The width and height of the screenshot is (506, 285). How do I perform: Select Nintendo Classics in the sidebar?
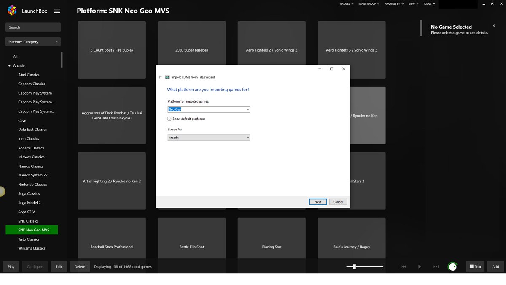(32, 185)
